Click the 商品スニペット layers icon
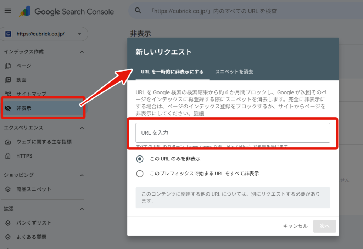The height and width of the screenshot is (249, 363). tap(8, 189)
